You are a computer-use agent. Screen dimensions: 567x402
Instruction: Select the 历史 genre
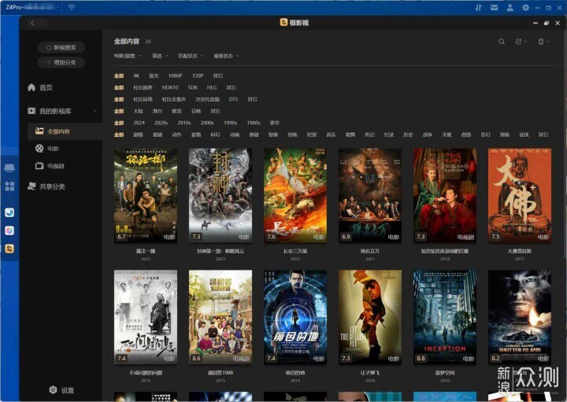tap(408, 135)
